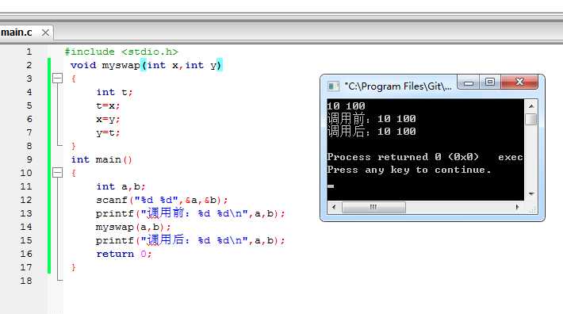Click 'Press any key to continue.' text
This screenshot has height=314, width=563.
tap(409, 170)
